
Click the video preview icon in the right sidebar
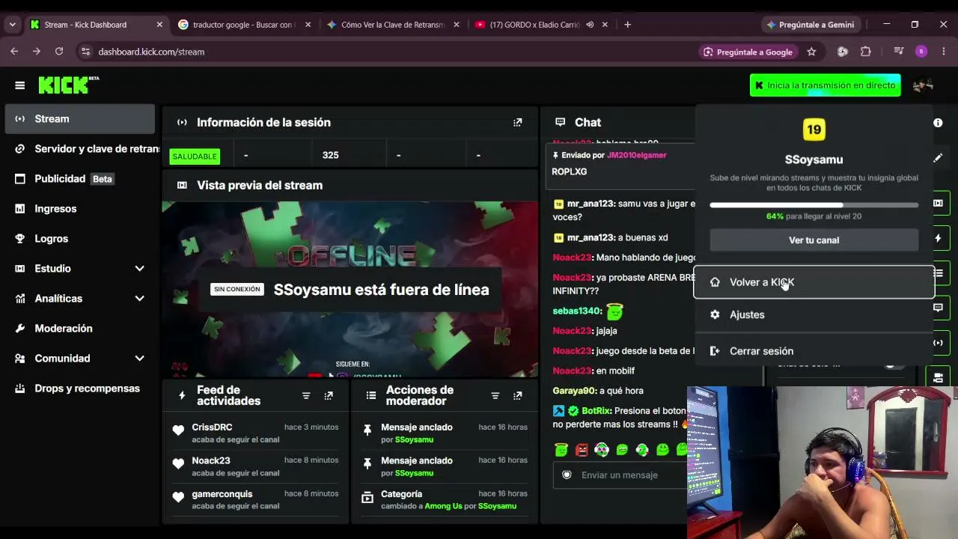coord(938,203)
